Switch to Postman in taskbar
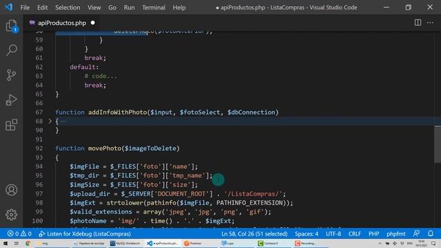The height and width of the screenshot is (248, 441). click(193, 243)
